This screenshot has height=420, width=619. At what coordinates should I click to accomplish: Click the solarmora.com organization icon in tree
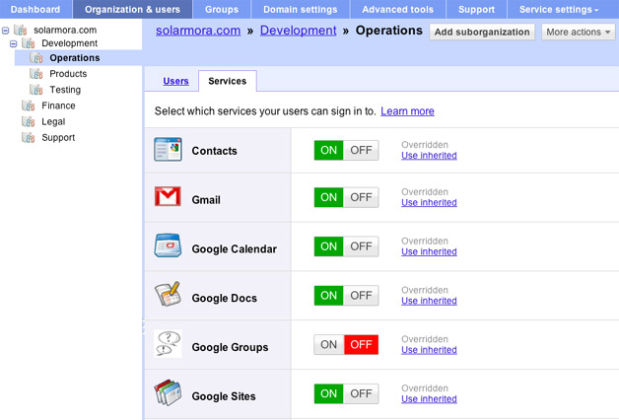[20, 30]
